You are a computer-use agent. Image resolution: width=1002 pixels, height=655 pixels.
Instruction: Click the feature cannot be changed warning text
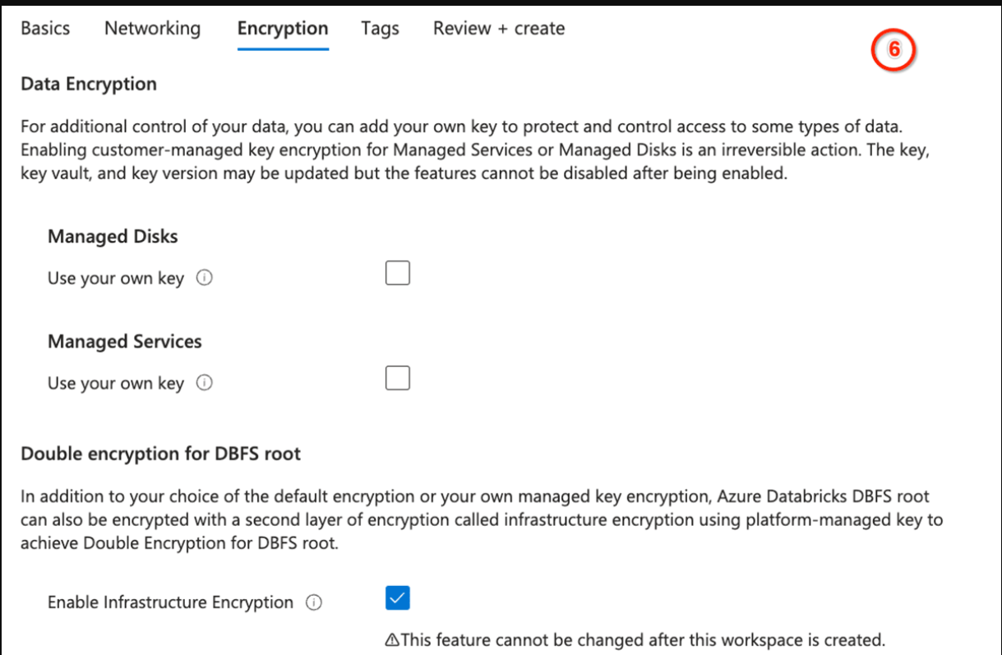[641, 640]
